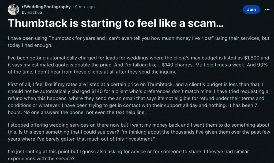Join the WeddingPhotography community
The height and width of the screenshot is (163, 274).
pyautogui.click(x=251, y=9)
